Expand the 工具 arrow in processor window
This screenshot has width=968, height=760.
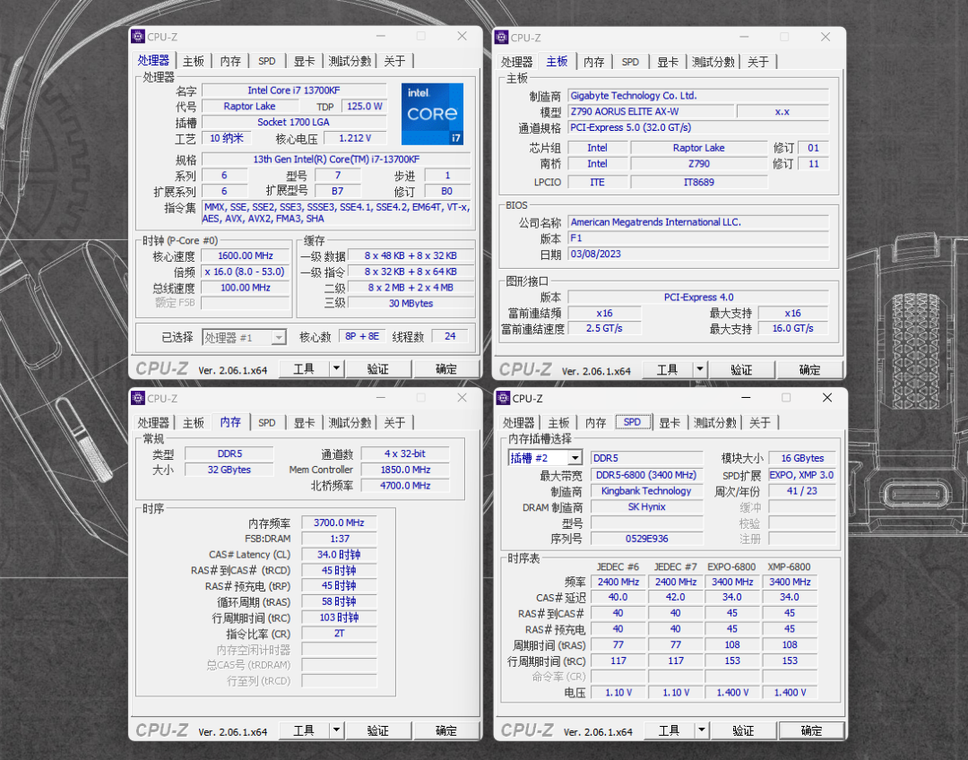[x=336, y=368]
